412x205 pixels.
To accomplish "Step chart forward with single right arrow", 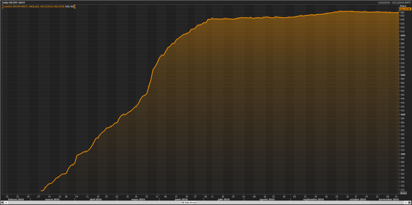I will click(x=406, y=202).
